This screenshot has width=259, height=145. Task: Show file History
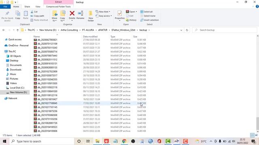coord(131,20)
